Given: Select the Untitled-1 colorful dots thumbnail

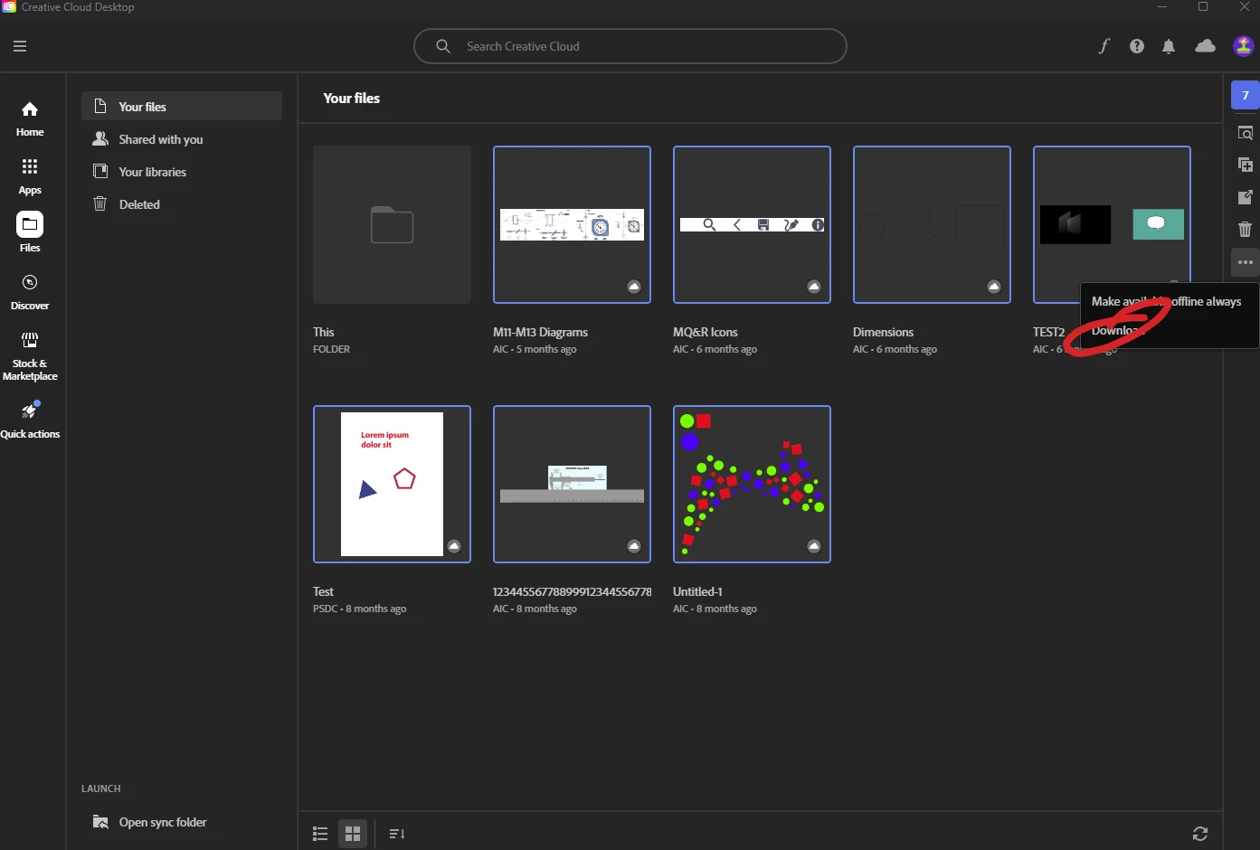Looking at the screenshot, I should click(x=752, y=484).
